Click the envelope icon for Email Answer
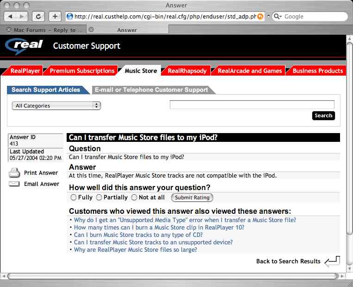This screenshot has width=353, height=287. pyautogui.click(x=14, y=184)
